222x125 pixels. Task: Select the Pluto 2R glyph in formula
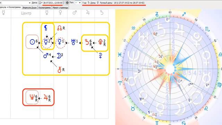102,42
